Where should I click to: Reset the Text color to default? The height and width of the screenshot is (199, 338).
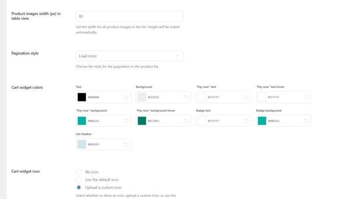[126, 97]
